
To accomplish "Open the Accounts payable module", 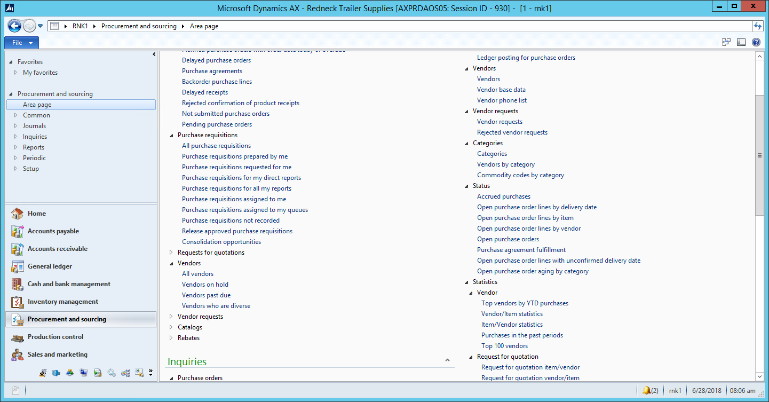I will tap(81, 231).
